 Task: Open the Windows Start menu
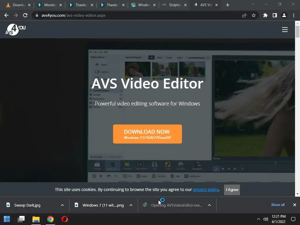(x=7, y=219)
